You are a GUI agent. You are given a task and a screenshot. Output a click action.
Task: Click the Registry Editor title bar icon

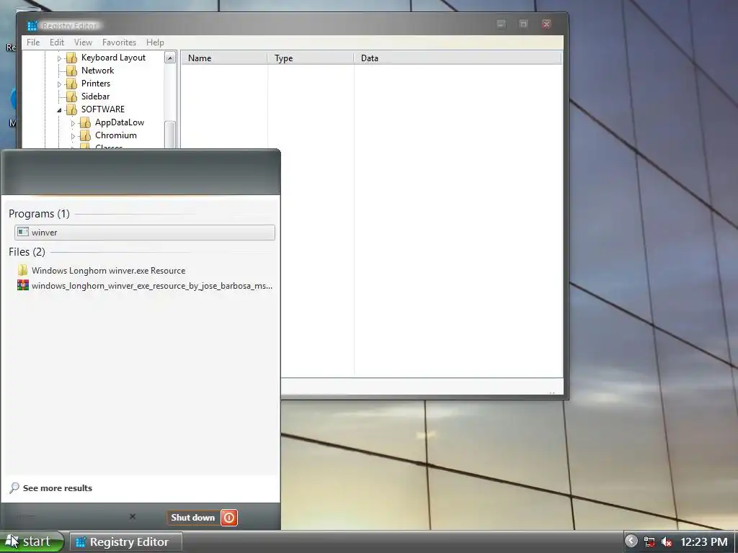click(x=32, y=25)
